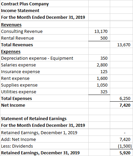Screen dimensions: 133x156
Task: Select the 7,420 value beside Add: Net Income
Action: pyautogui.click(x=125, y=140)
